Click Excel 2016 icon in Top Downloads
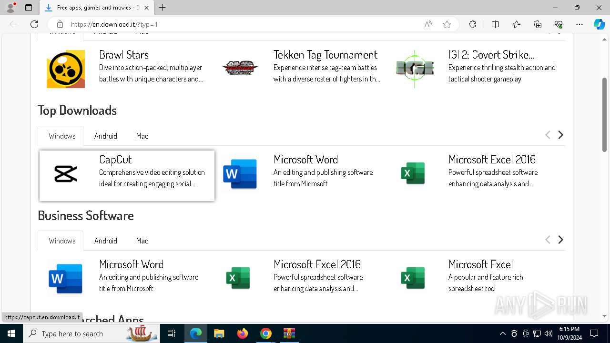This screenshot has width=610, height=343. [x=413, y=173]
